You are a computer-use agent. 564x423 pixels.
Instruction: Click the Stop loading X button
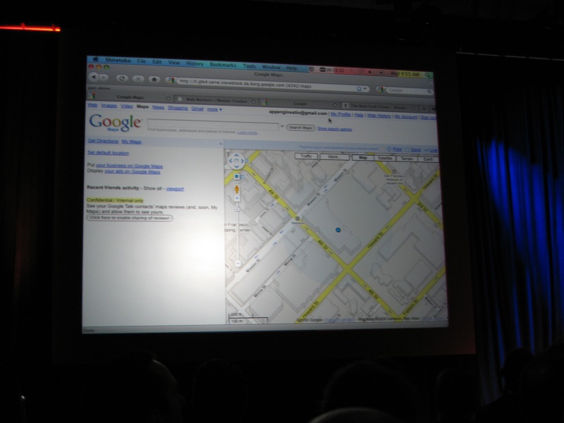point(138,78)
